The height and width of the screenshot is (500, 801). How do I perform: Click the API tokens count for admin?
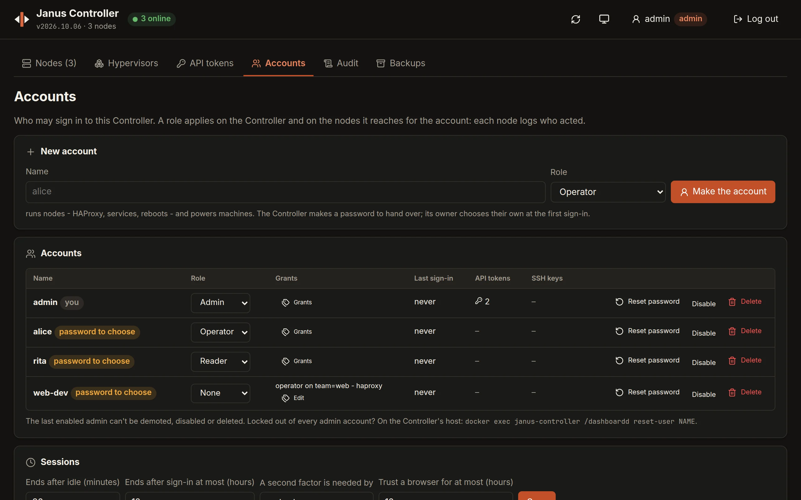tap(482, 301)
